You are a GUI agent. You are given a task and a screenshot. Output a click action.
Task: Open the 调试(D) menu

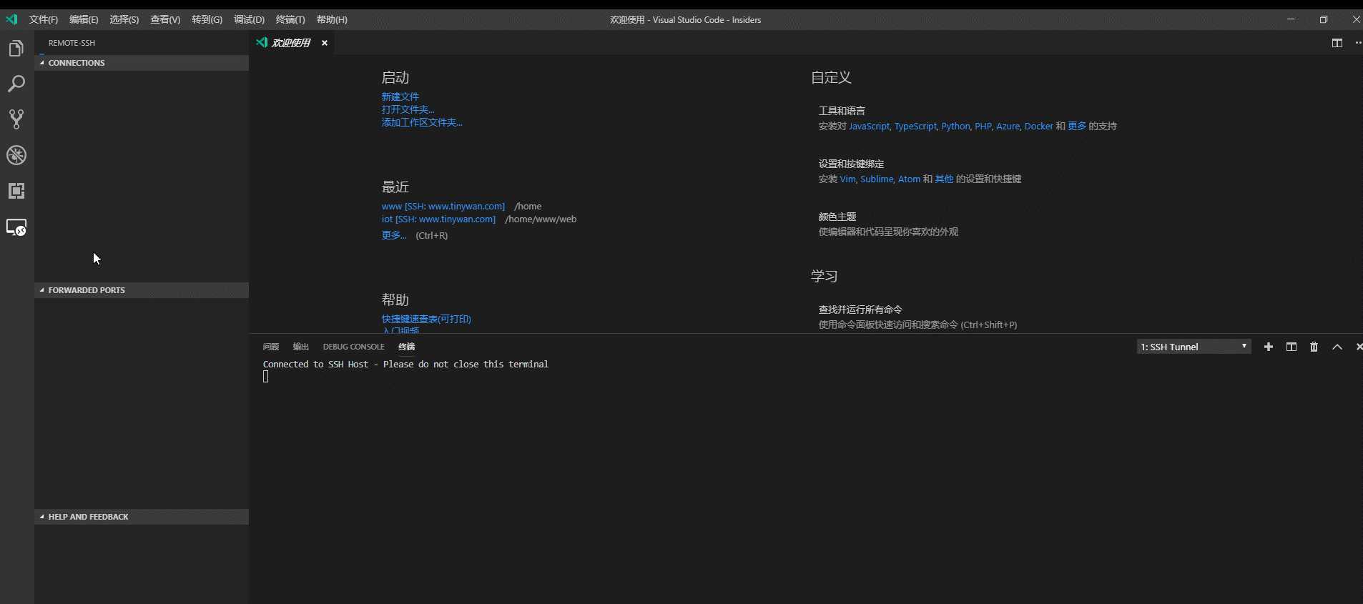click(x=249, y=19)
